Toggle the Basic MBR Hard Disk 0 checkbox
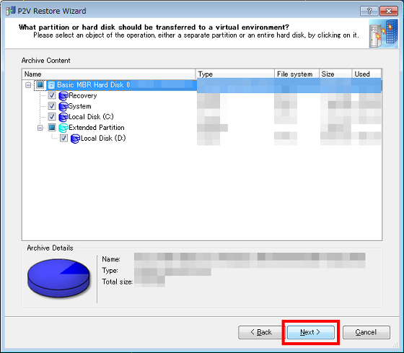 tap(40, 84)
